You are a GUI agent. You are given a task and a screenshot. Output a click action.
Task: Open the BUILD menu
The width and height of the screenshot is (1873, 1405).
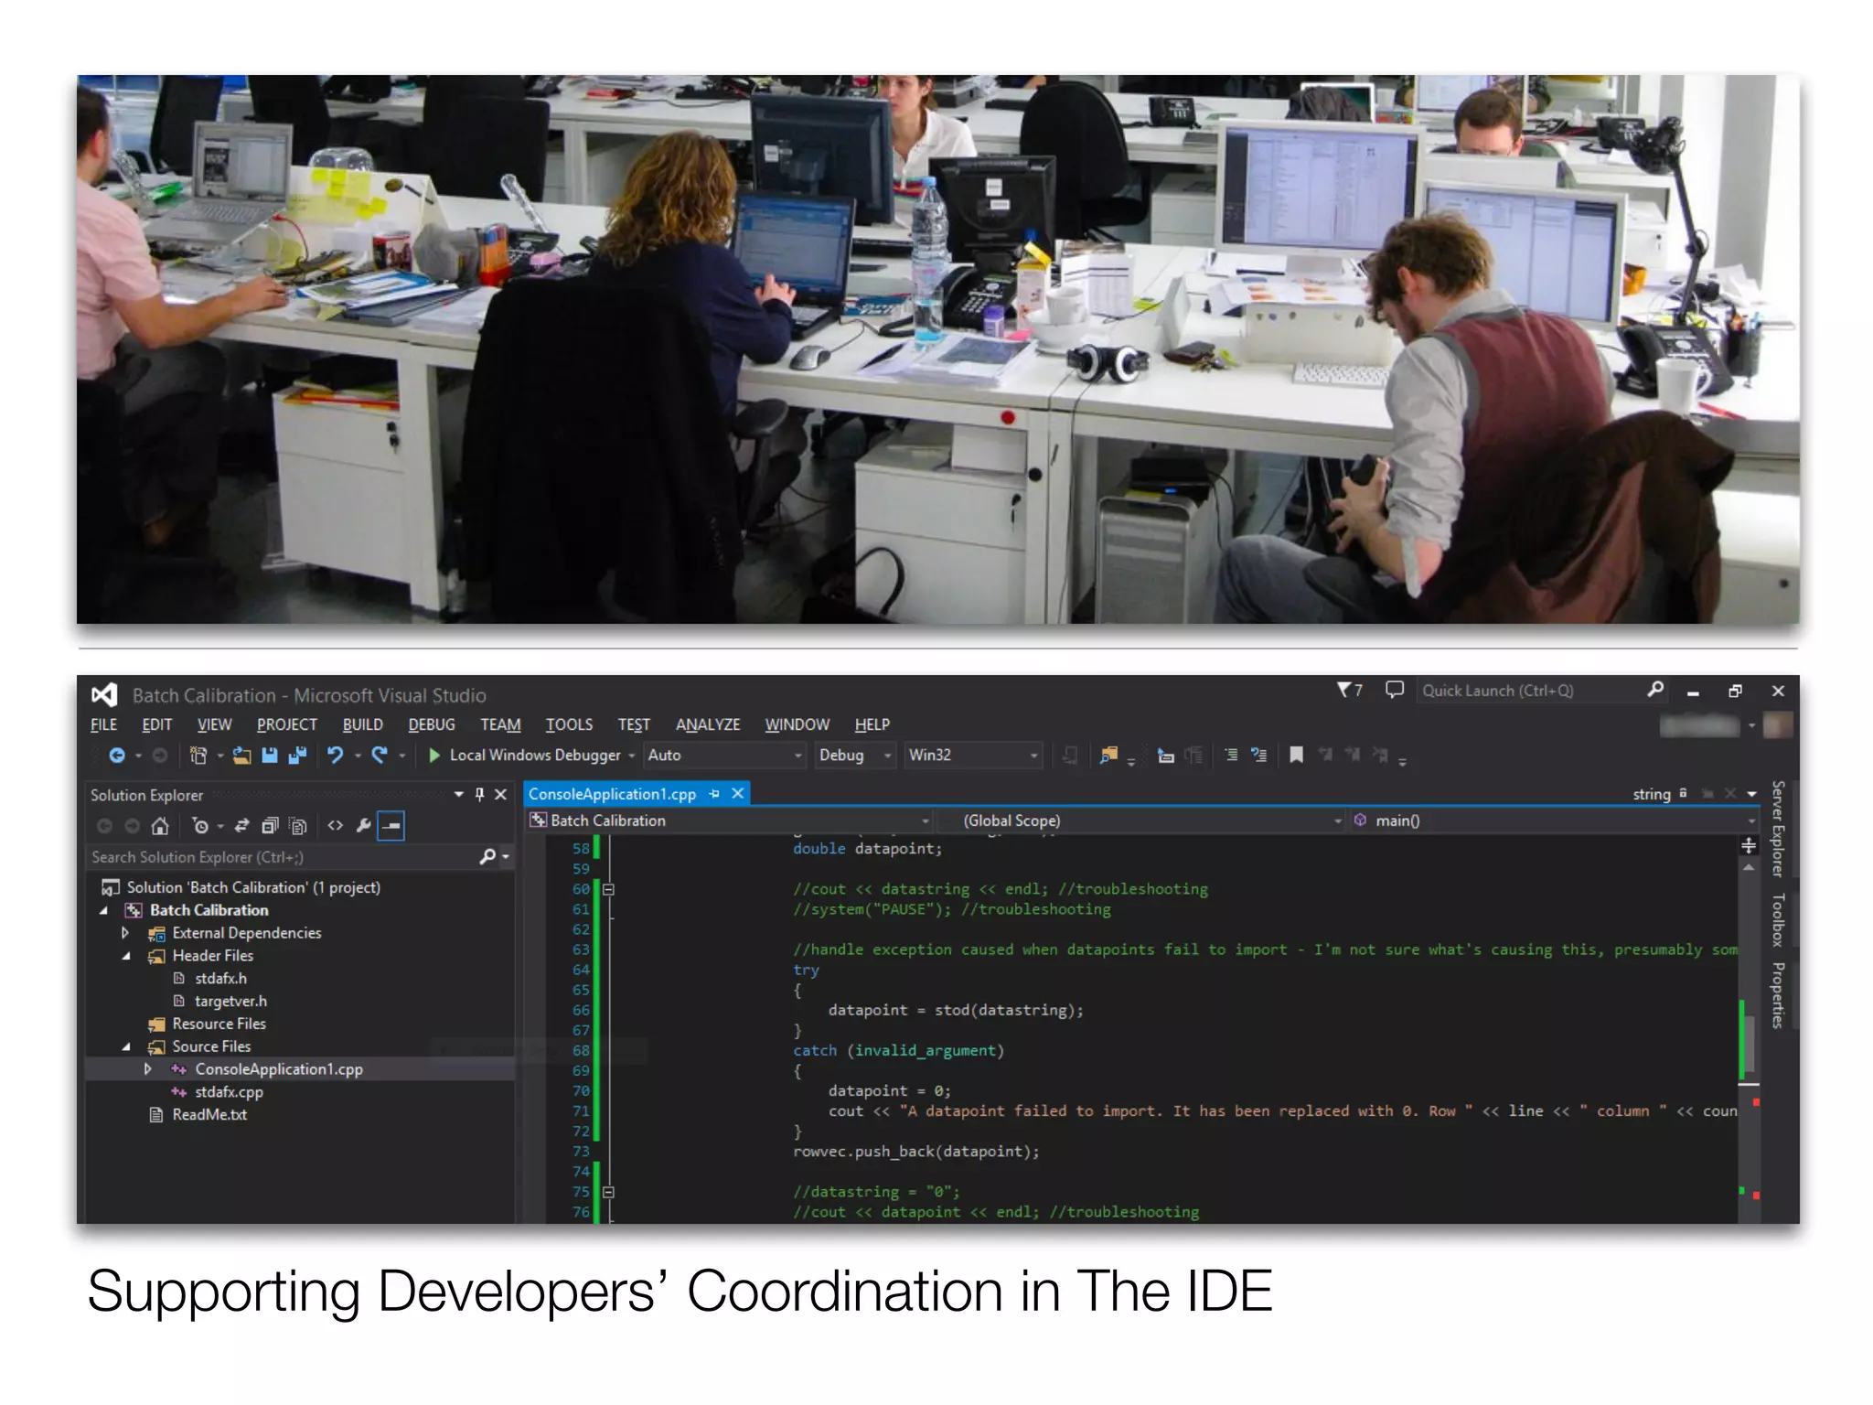[x=362, y=724]
